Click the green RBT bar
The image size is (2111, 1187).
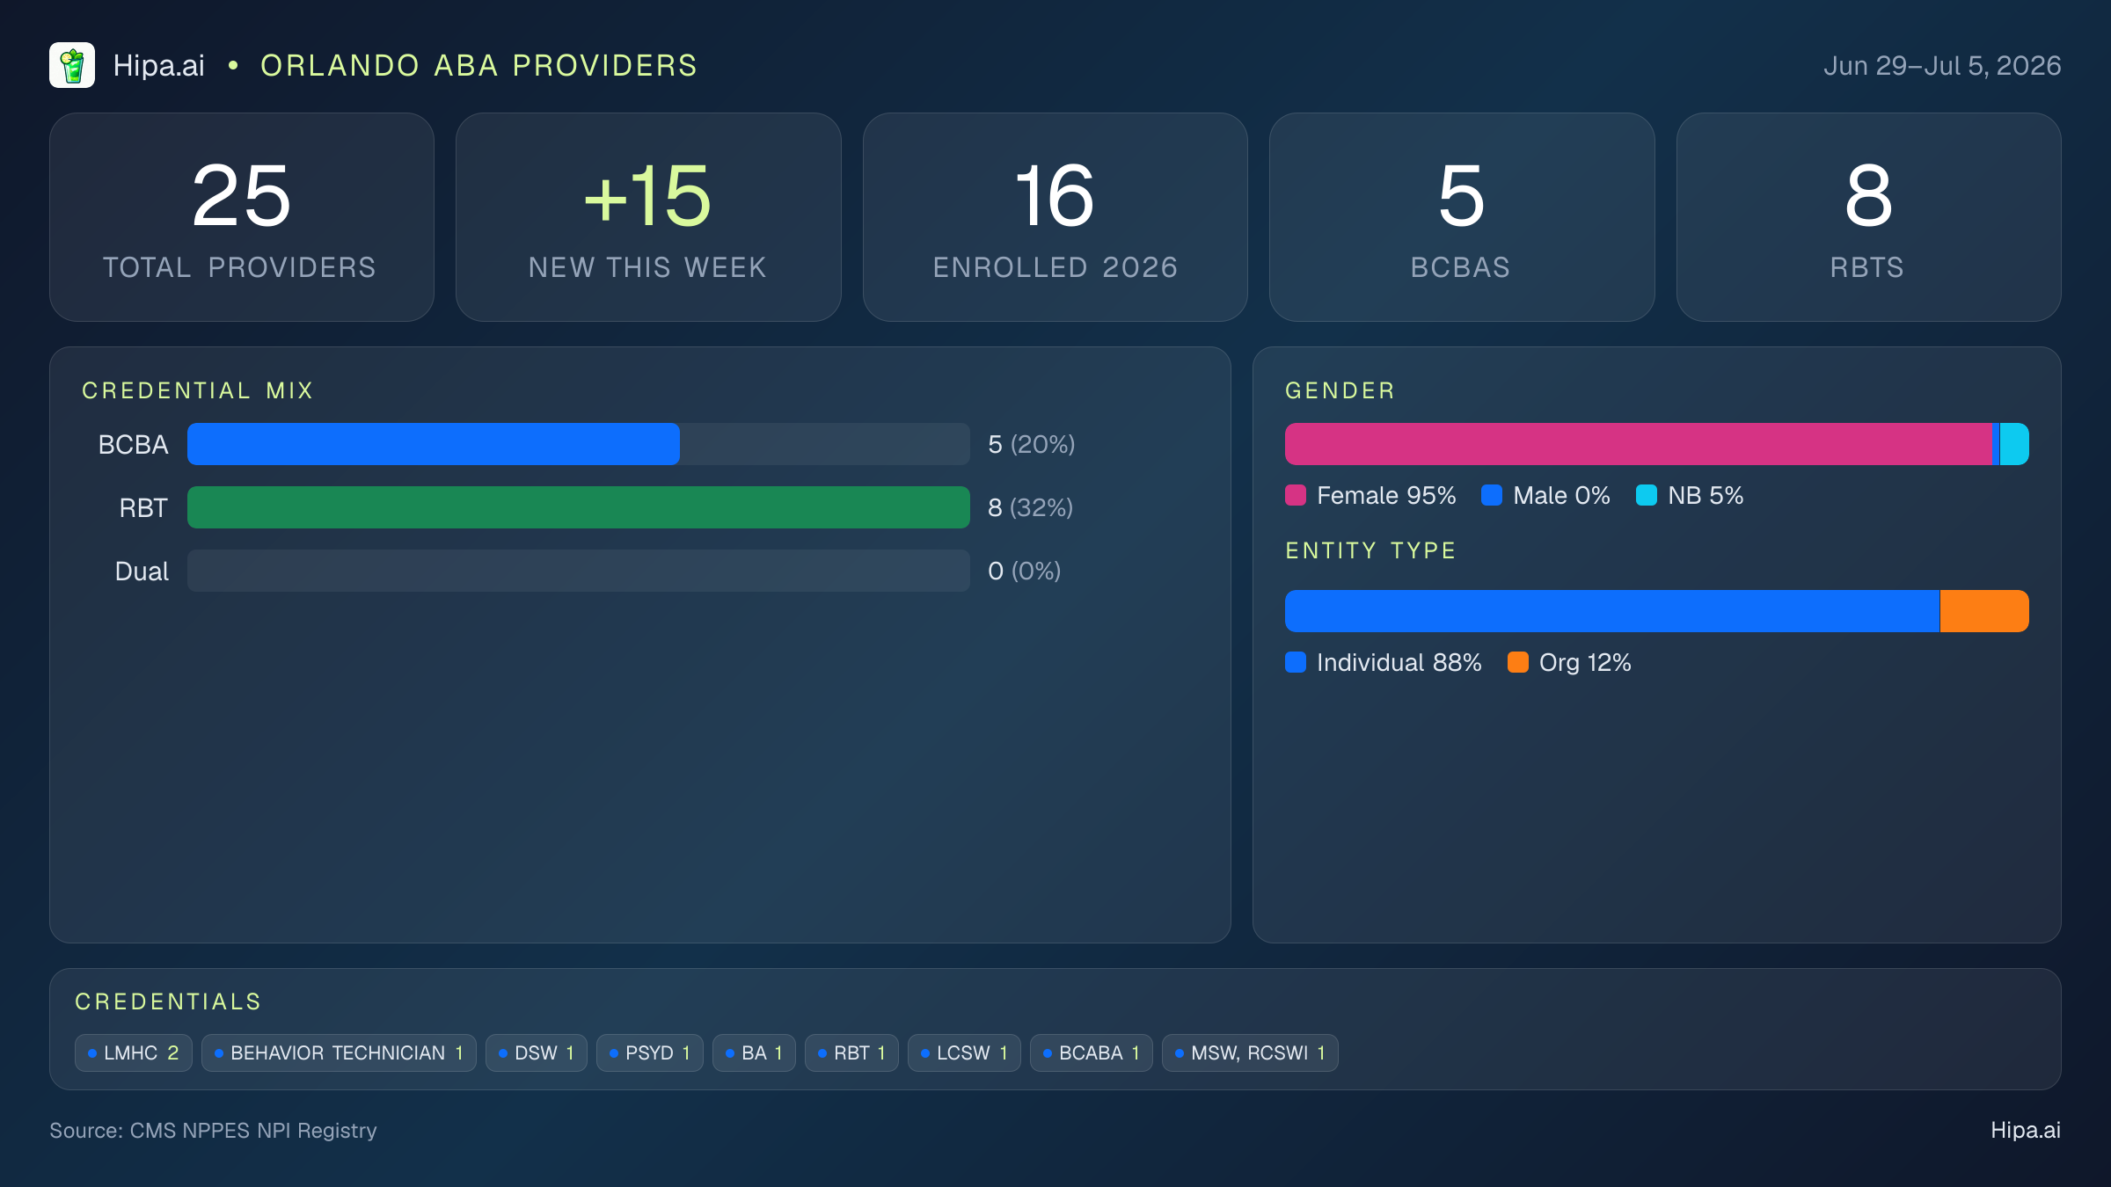[x=579, y=507]
